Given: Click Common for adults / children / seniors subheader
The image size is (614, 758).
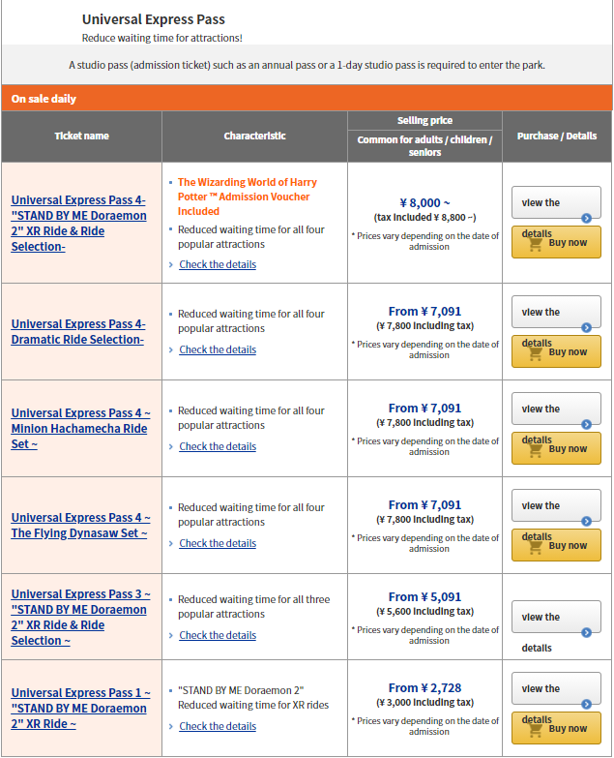Looking at the screenshot, I should coord(424,146).
